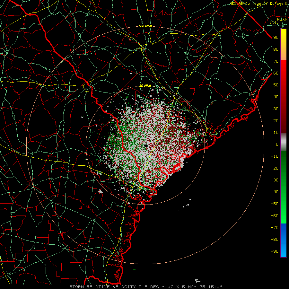The image size is (289, 289).
Task: Click the -40 value on velocity scale
Action: tap(275, 192)
